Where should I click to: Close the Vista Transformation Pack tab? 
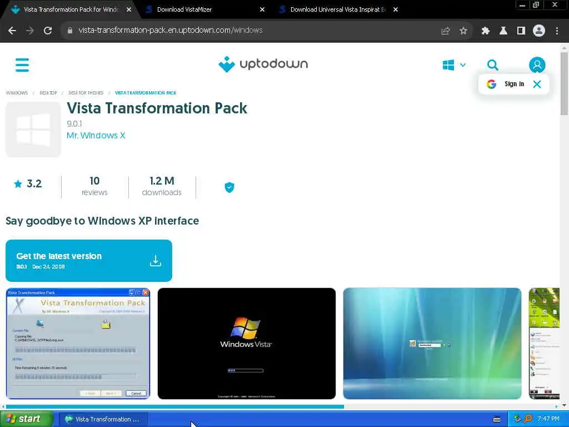(x=129, y=9)
